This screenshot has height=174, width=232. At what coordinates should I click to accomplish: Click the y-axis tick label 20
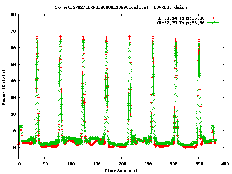coord(13,114)
